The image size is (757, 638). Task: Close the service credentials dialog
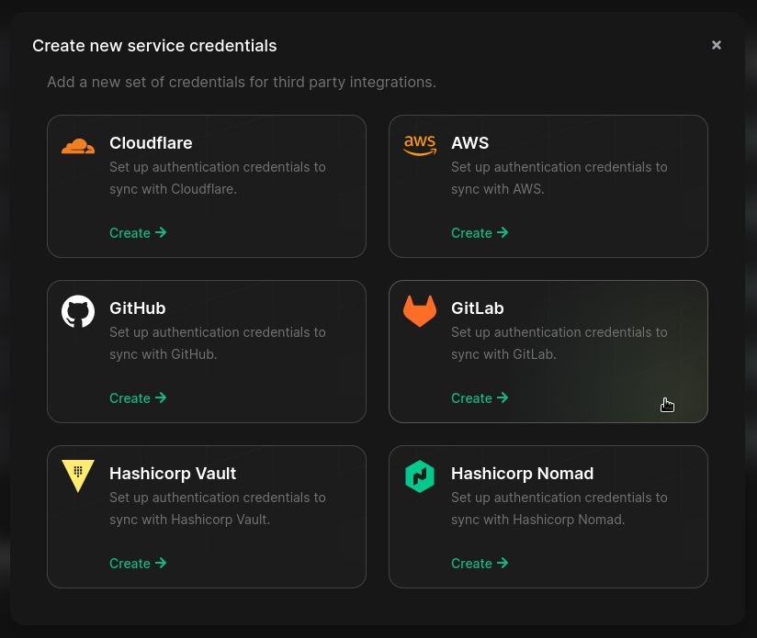(x=717, y=45)
